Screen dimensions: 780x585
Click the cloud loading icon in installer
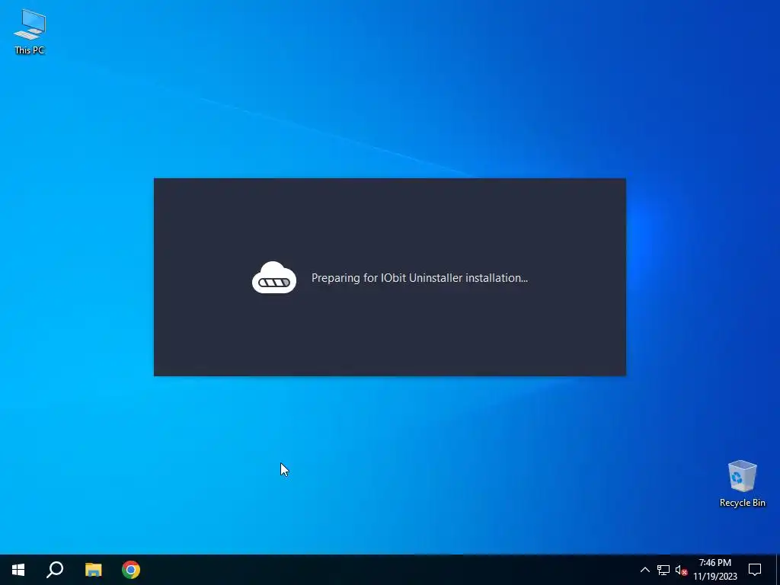point(274,277)
